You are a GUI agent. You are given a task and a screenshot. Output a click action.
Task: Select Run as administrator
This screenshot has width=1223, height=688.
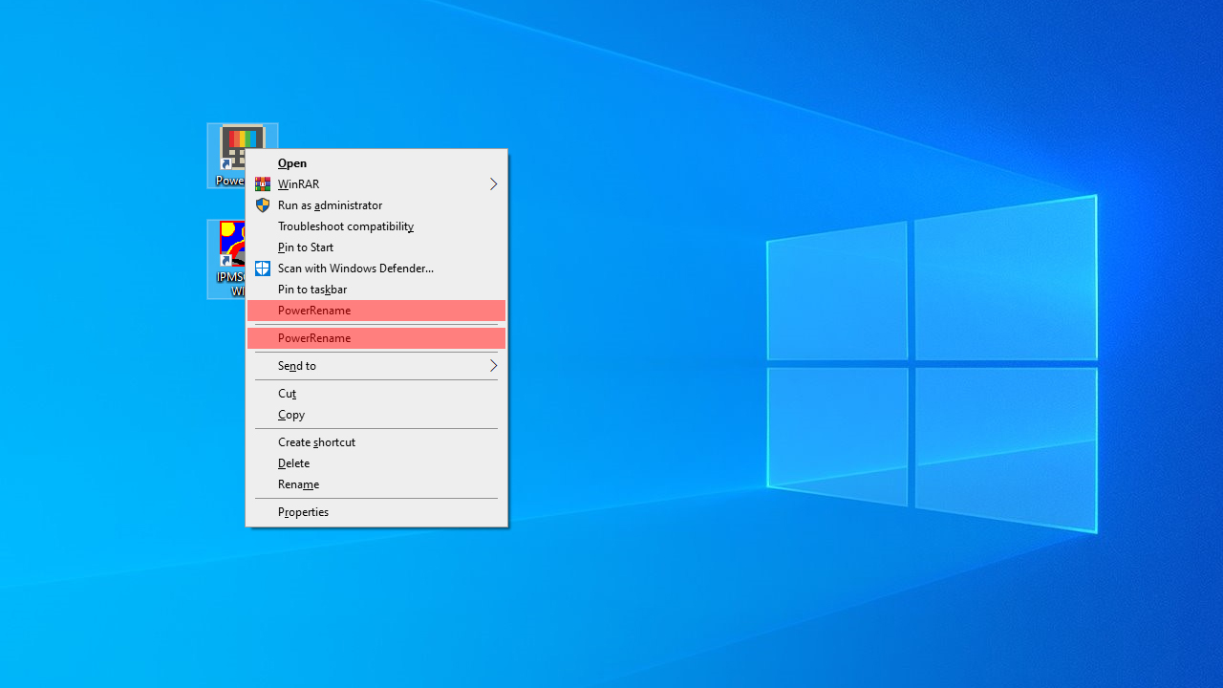tap(376, 205)
